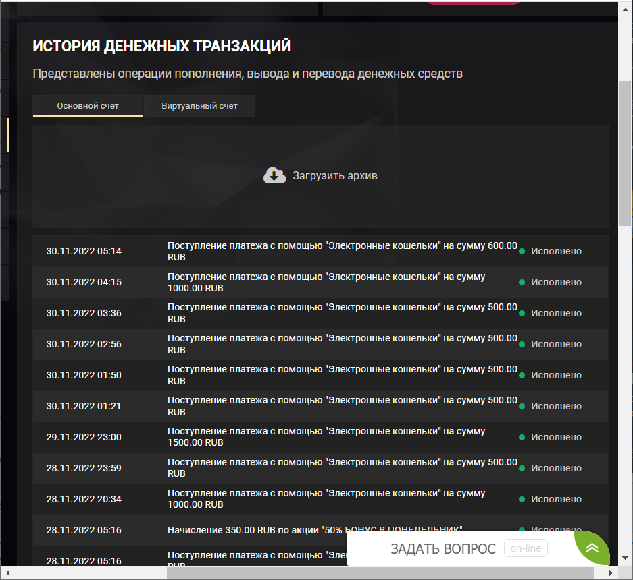The width and height of the screenshot is (633, 580).
Task: Click the 03:36 payment description for 500.00 RUB
Action: point(343,313)
